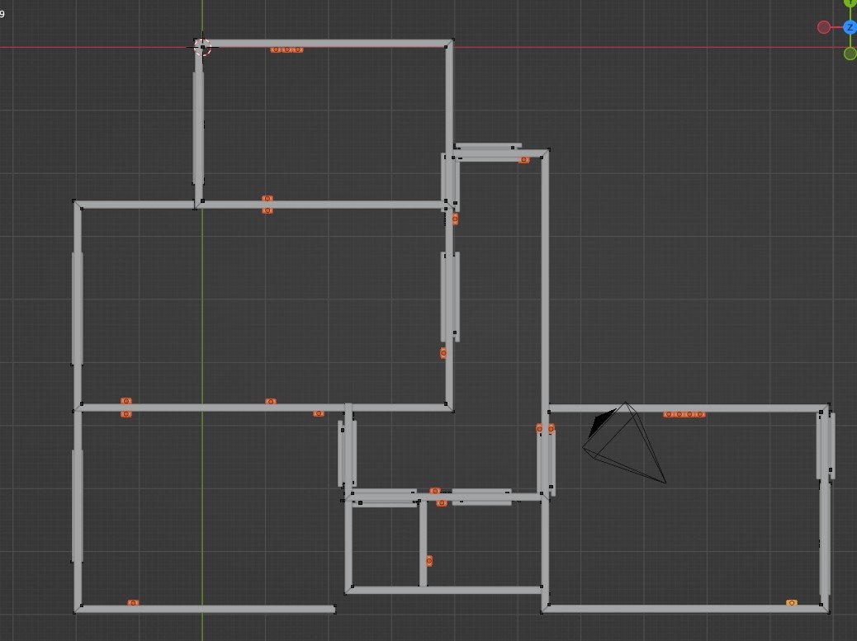Select rightmost of four markers in right room
The height and width of the screenshot is (641, 857).
point(700,414)
